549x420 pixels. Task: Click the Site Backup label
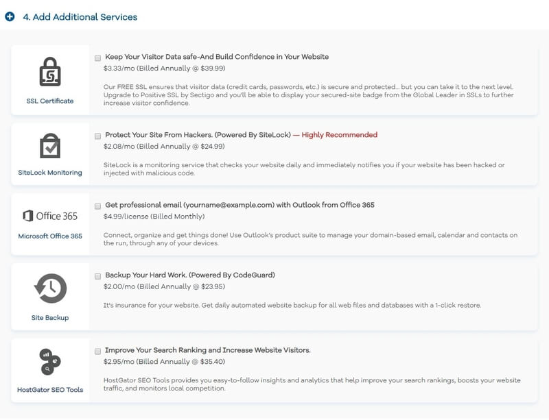coord(50,317)
